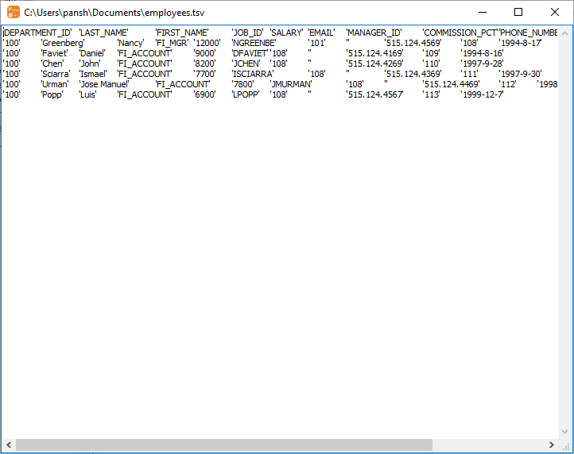Click the DEPARTMENT_ID column header text
This screenshot has height=454, width=574.
pyautogui.click(x=37, y=33)
